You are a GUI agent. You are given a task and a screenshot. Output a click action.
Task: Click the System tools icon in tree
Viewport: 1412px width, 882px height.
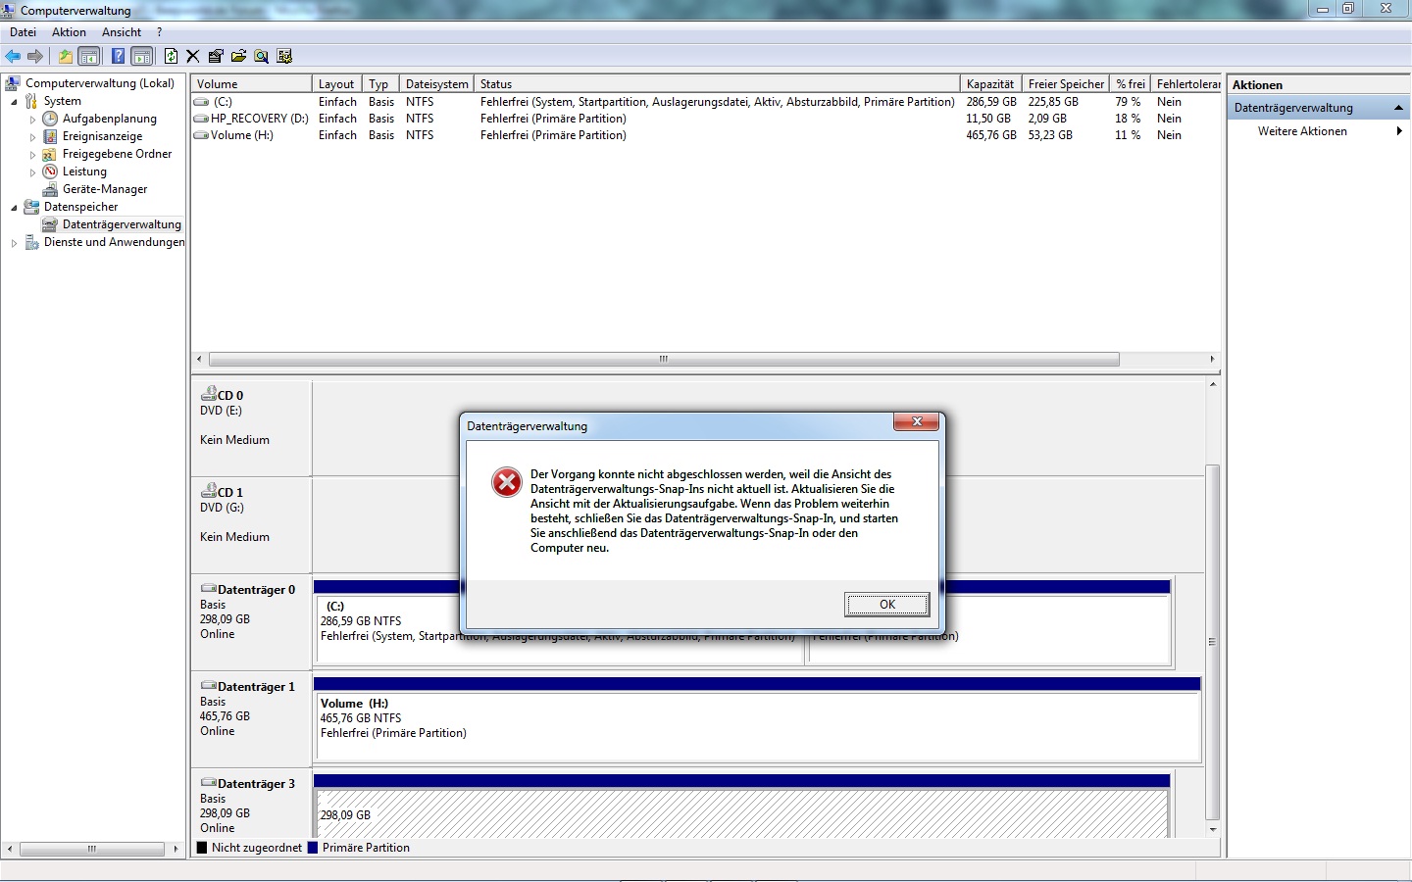click(x=31, y=101)
